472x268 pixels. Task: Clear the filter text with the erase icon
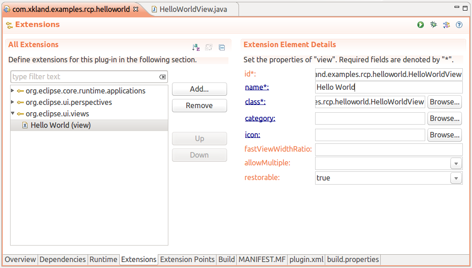162,77
